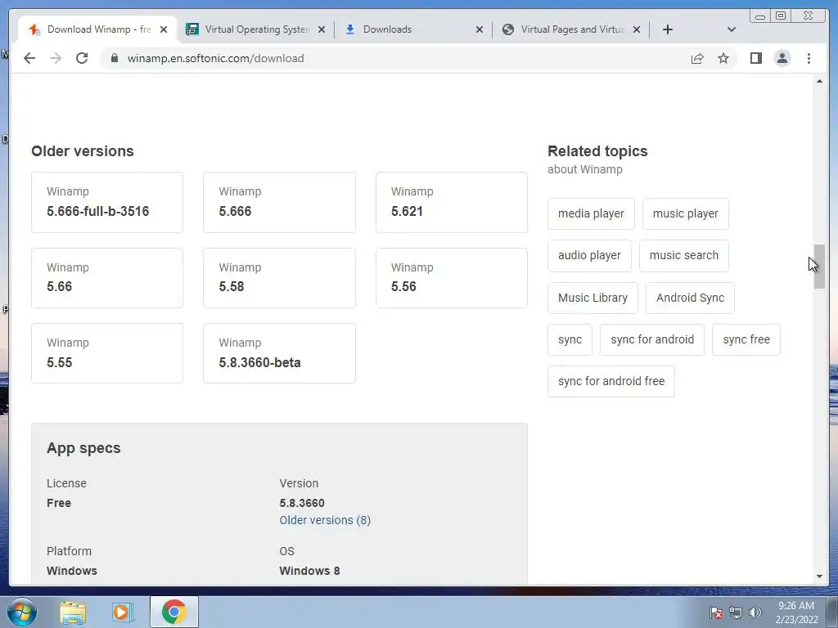The width and height of the screenshot is (838, 628).
Task: Select the sync topic tag
Action: tap(570, 339)
